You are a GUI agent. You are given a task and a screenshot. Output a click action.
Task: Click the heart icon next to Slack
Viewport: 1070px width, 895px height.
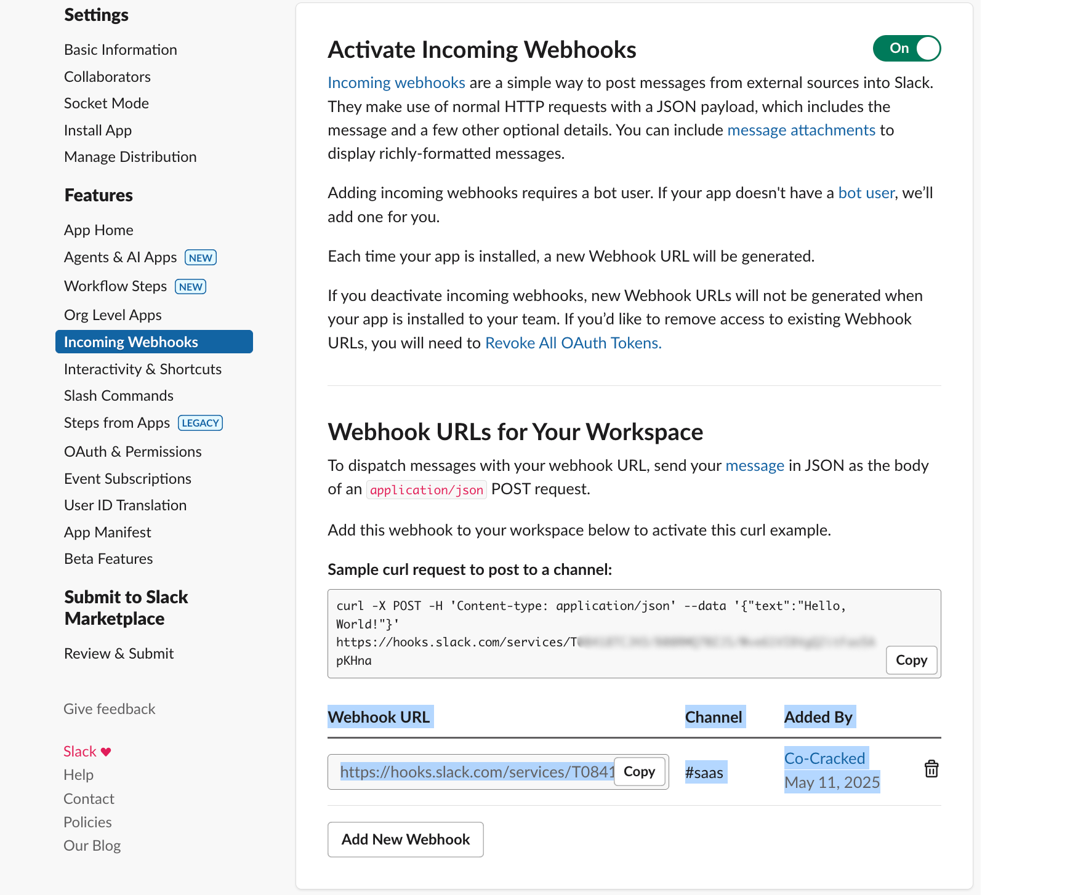(107, 750)
